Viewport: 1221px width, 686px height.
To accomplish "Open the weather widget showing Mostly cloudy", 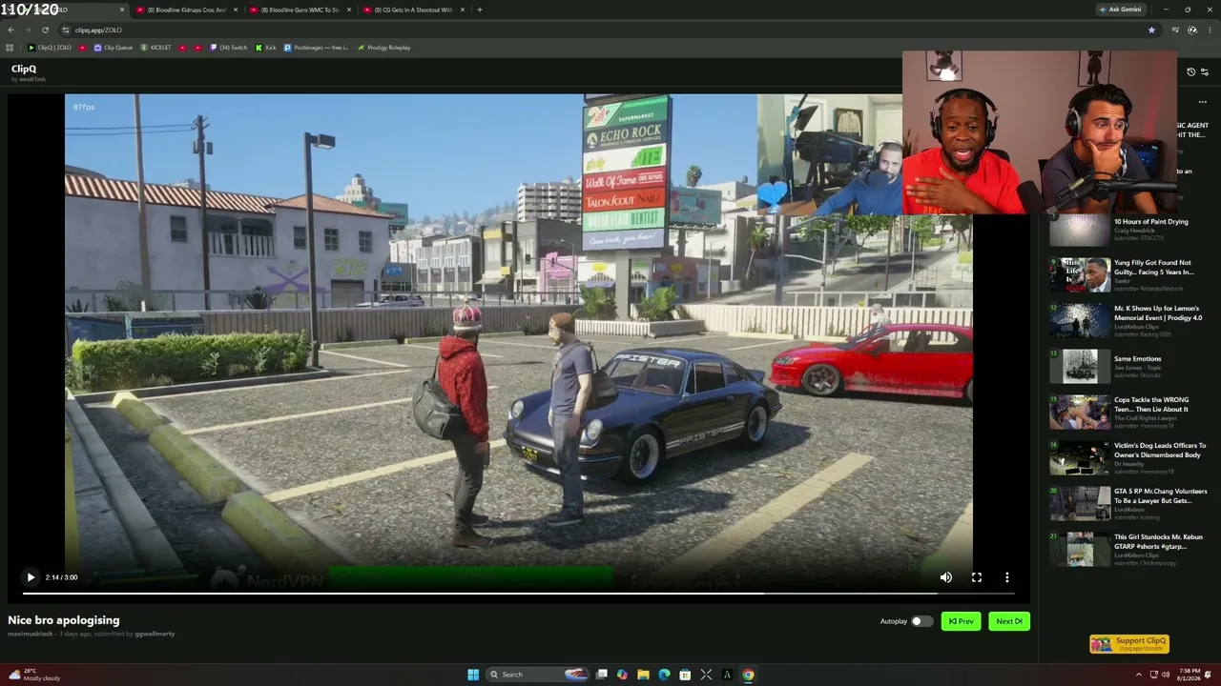I will click(x=34, y=675).
